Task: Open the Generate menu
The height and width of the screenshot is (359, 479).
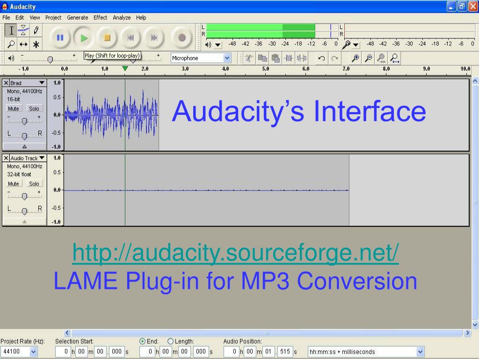Action: [78, 17]
